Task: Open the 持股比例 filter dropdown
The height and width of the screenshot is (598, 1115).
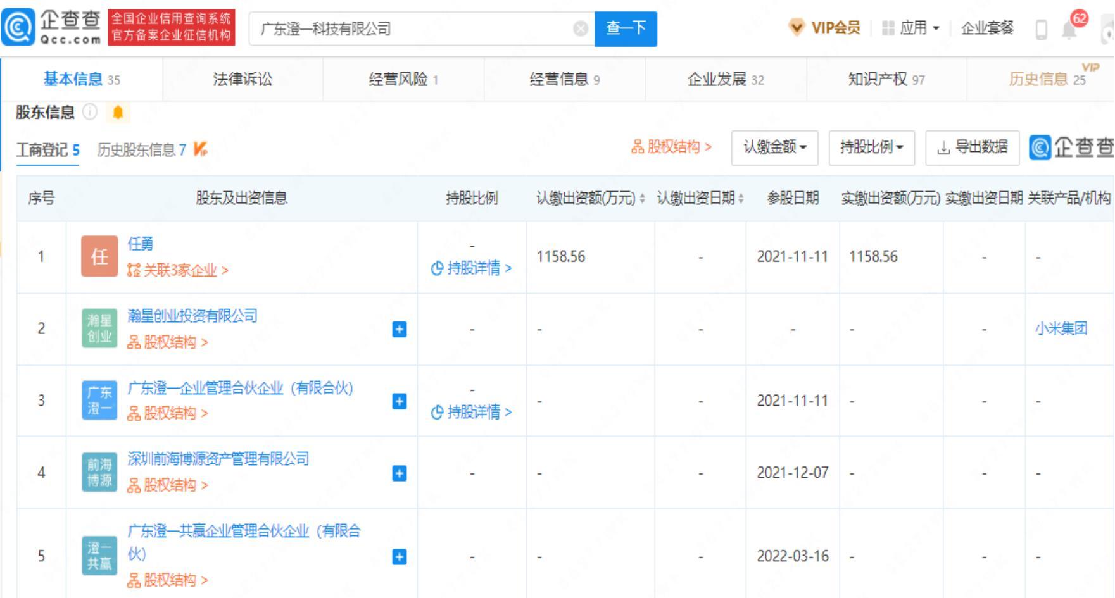Action: [871, 147]
